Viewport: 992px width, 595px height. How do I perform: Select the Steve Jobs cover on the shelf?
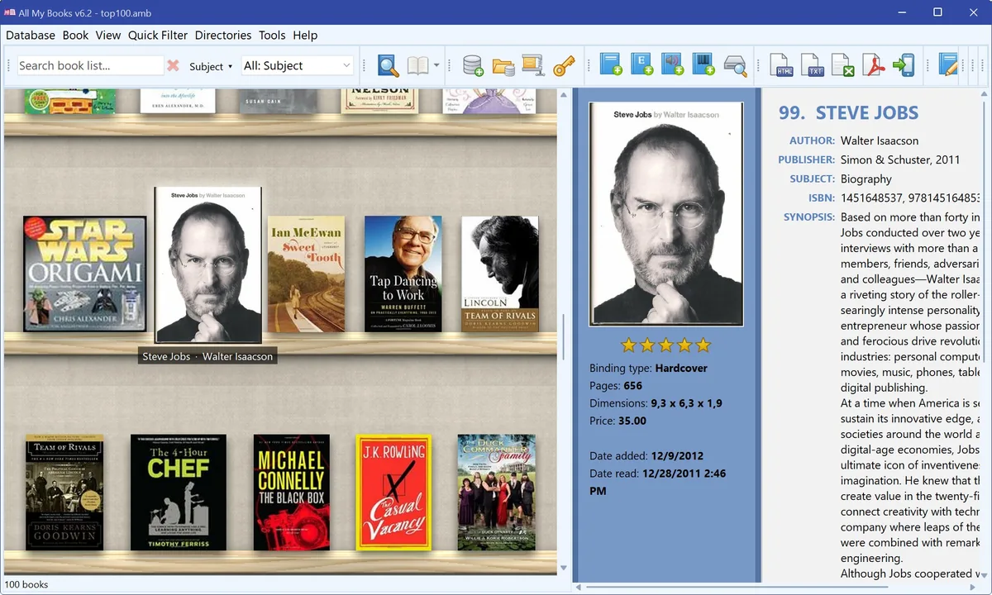[208, 265]
